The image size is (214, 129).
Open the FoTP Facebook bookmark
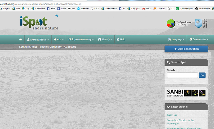(x=51, y=9)
